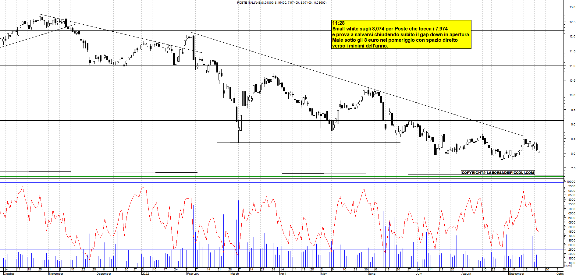Click the 1500 volume axis label
The image size is (576, 275).
[572, 259]
